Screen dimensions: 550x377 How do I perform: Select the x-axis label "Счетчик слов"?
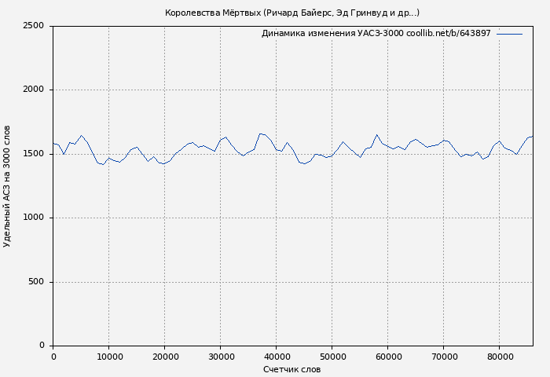coord(291,370)
